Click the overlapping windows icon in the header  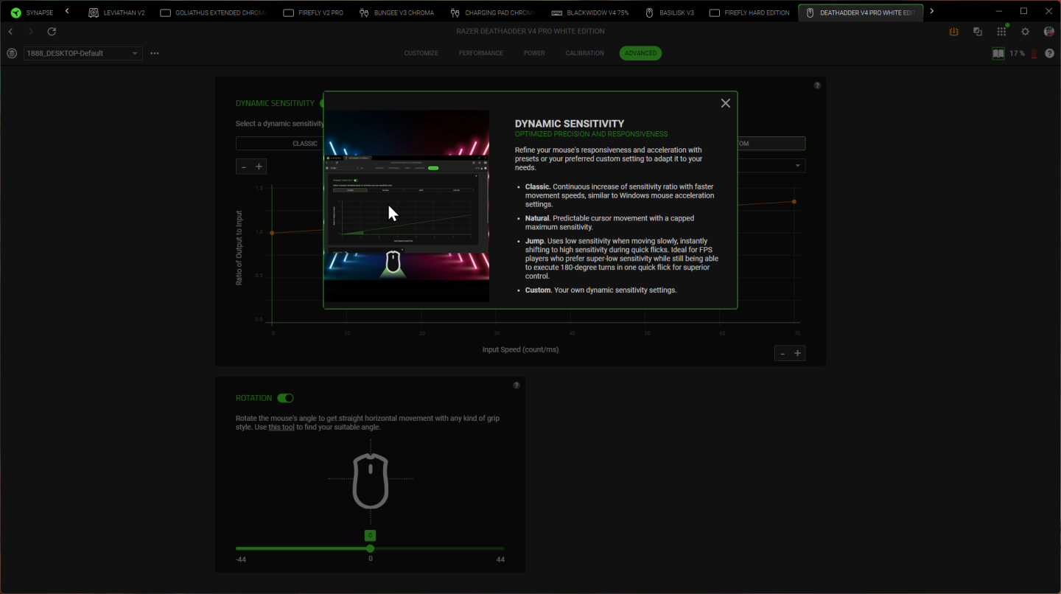point(978,32)
